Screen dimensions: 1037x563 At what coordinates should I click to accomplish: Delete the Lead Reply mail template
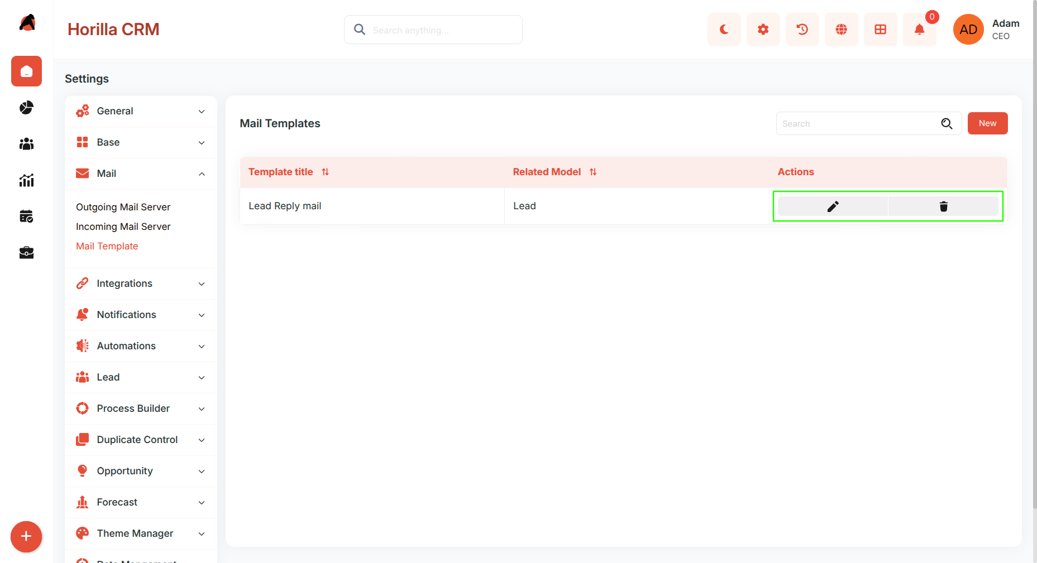tap(943, 206)
